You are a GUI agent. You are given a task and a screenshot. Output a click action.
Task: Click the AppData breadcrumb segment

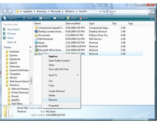[x=28, y=12]
